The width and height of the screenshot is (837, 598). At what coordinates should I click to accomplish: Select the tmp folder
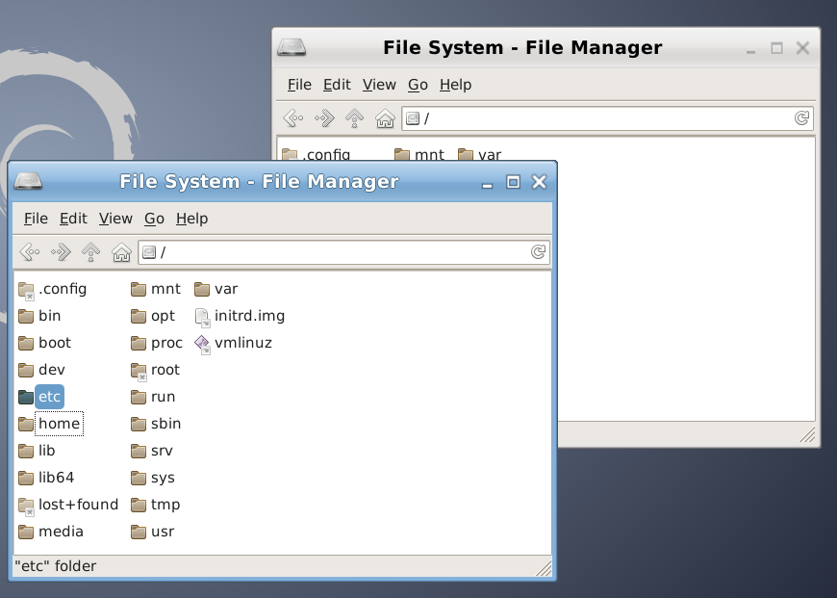tap(155, 505)
